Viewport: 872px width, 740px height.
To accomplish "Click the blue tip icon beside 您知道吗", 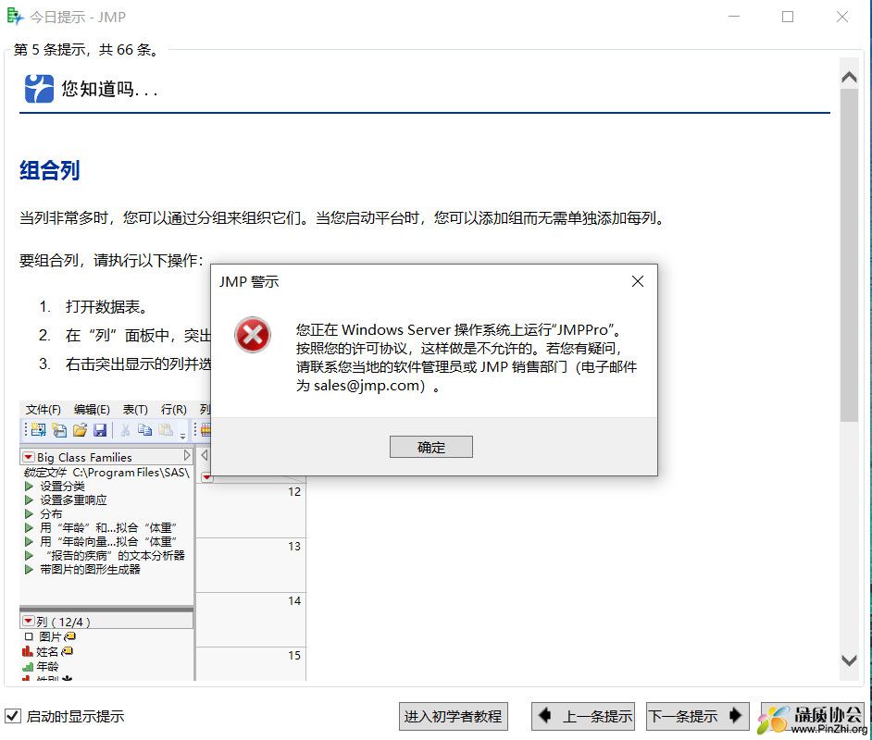I will [39, 88].
